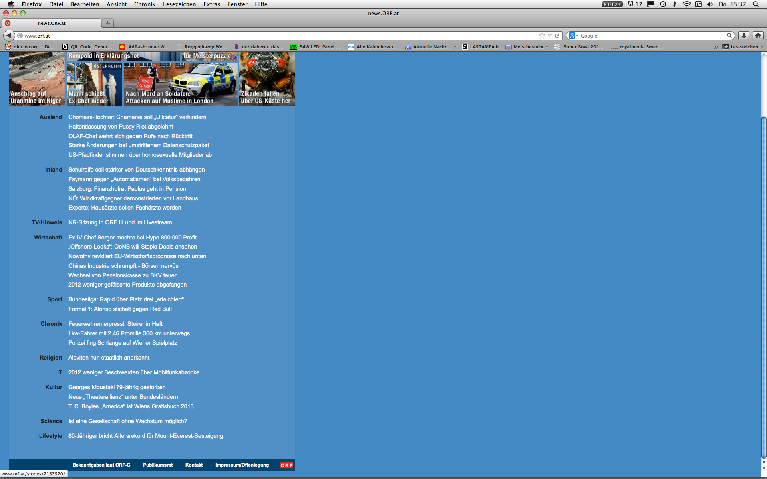Open the royalmedia Smart bookmark
Viewport: 767px width, 479px height.
[636, 47]
